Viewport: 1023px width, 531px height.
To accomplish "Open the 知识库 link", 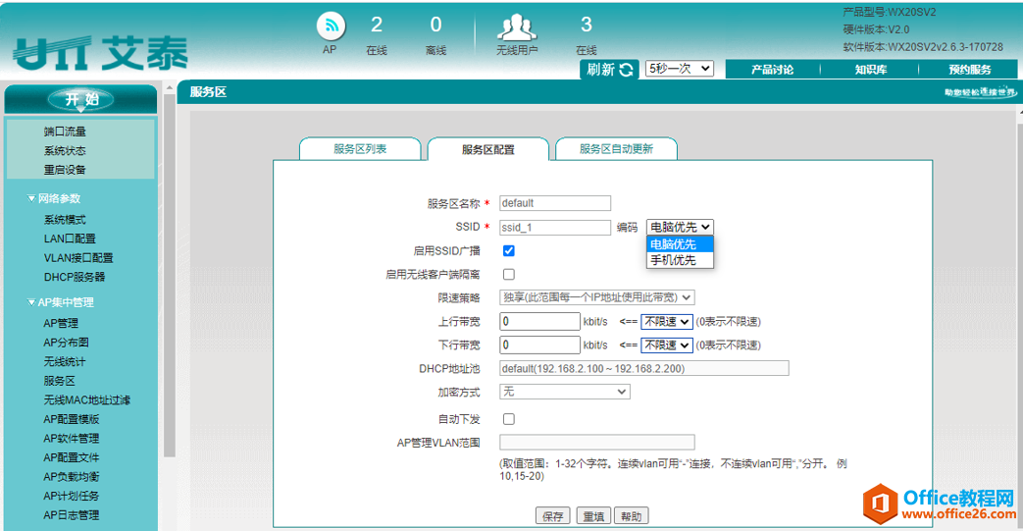I will (x=870, y=70).
